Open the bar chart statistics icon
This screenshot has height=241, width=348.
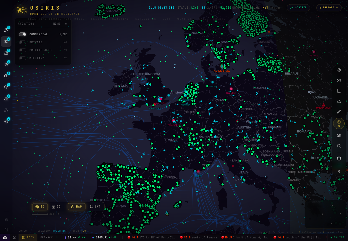pyautogui.click(x=339, y=91)
